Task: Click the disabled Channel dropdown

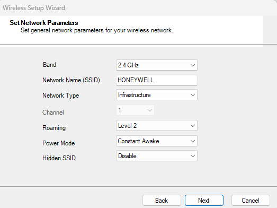Action: [135, 110]
